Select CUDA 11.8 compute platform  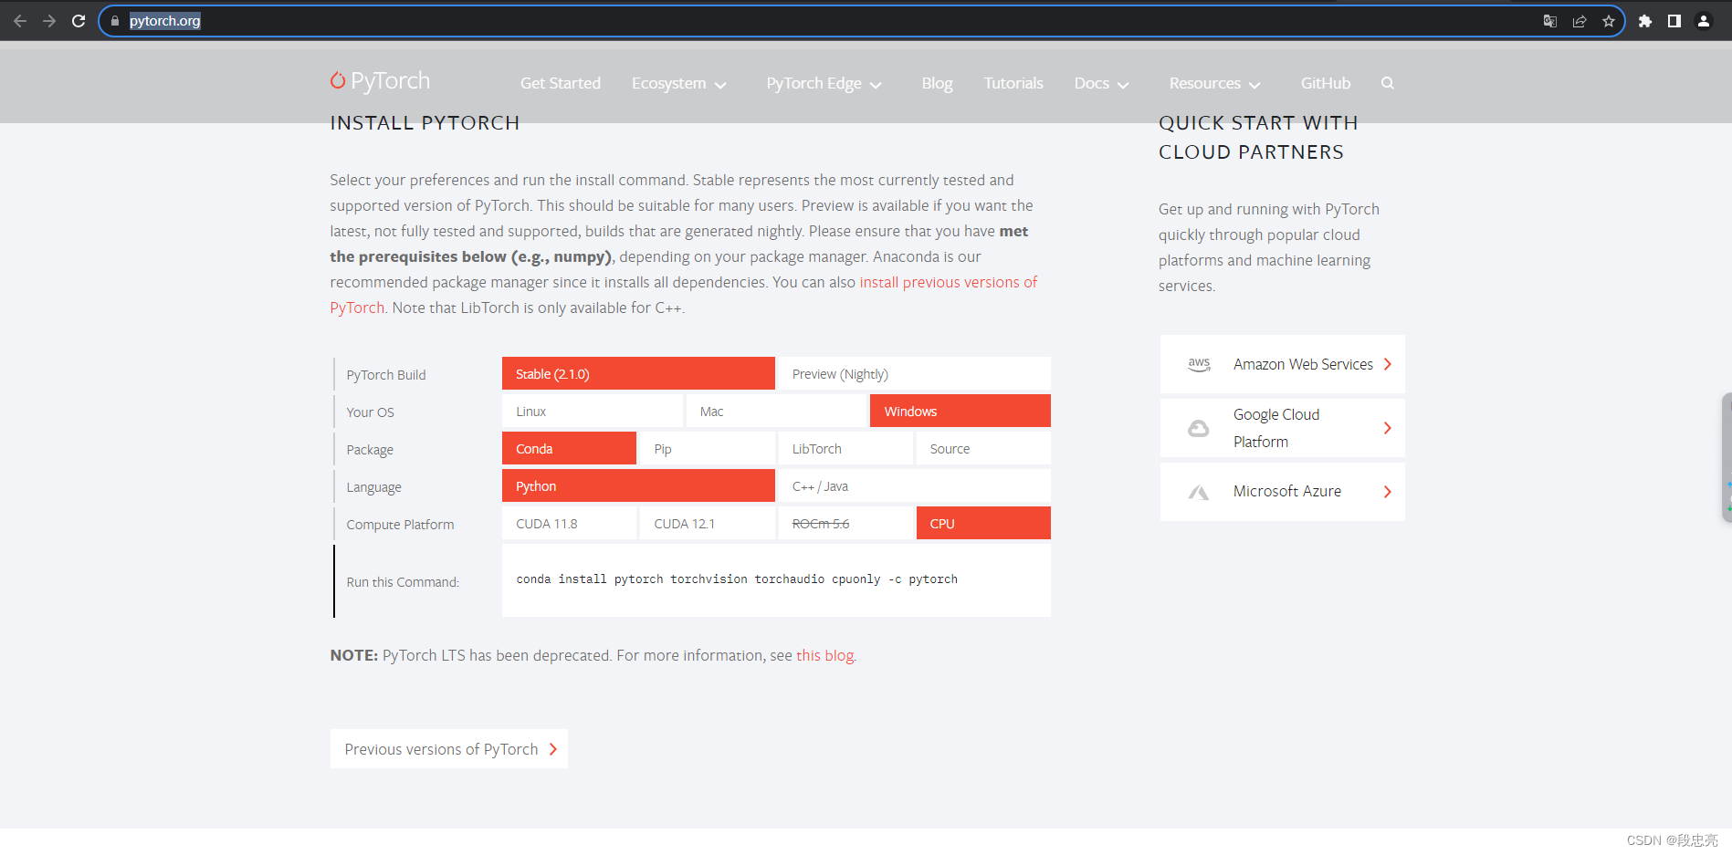coord(569,524)
